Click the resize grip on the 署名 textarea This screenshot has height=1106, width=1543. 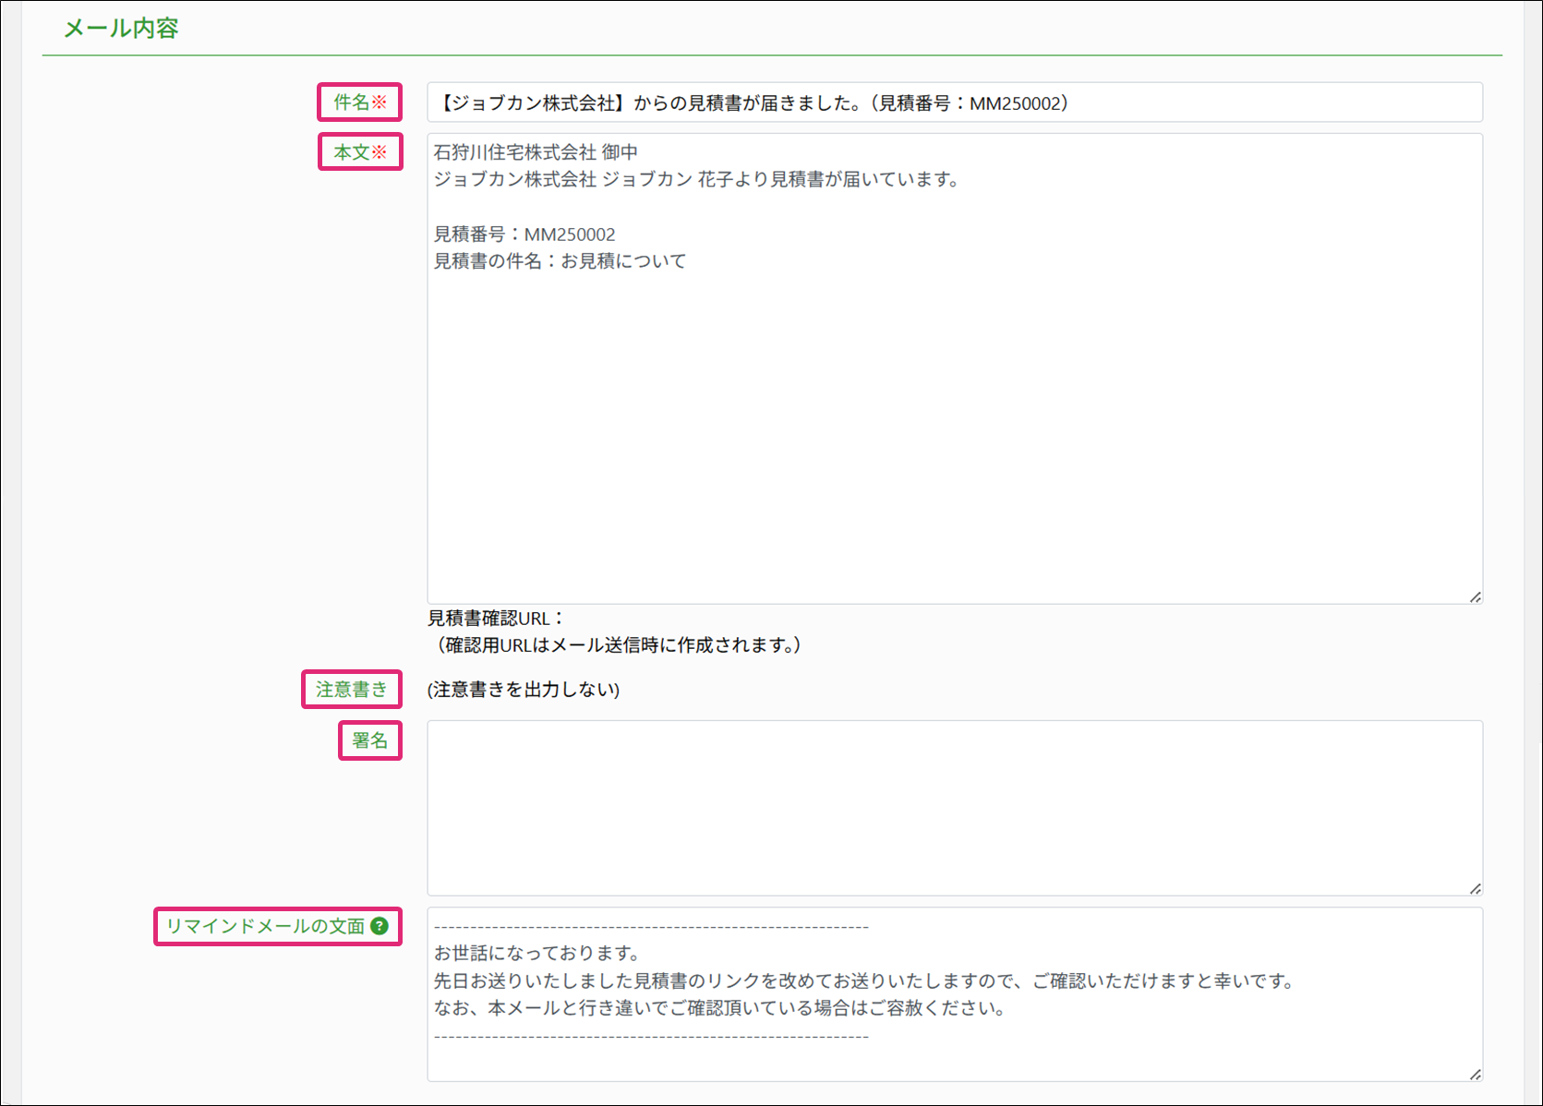[1475, 888]
